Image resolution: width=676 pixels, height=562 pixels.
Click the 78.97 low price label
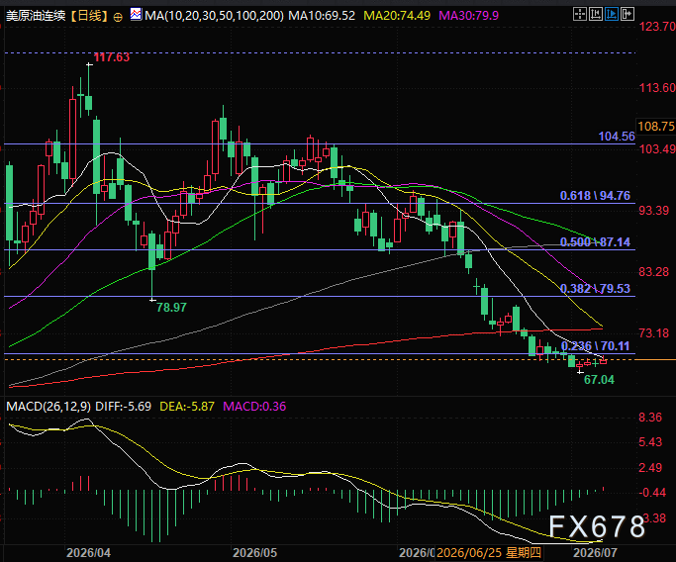171,308
